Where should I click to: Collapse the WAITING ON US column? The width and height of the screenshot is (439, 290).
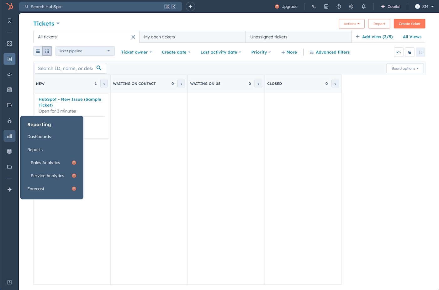[x=258, y=84]
